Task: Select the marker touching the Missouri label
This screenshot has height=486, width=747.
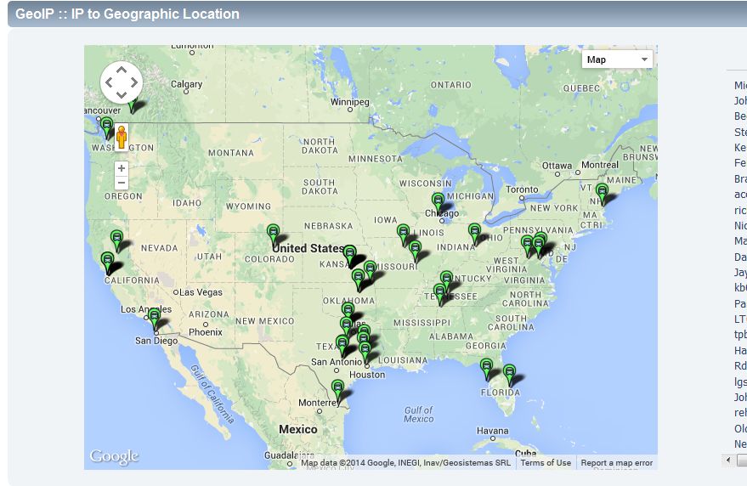Action: tap(371, 269)
